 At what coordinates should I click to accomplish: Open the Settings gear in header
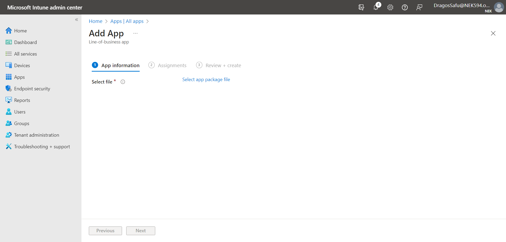click(390, 7)
